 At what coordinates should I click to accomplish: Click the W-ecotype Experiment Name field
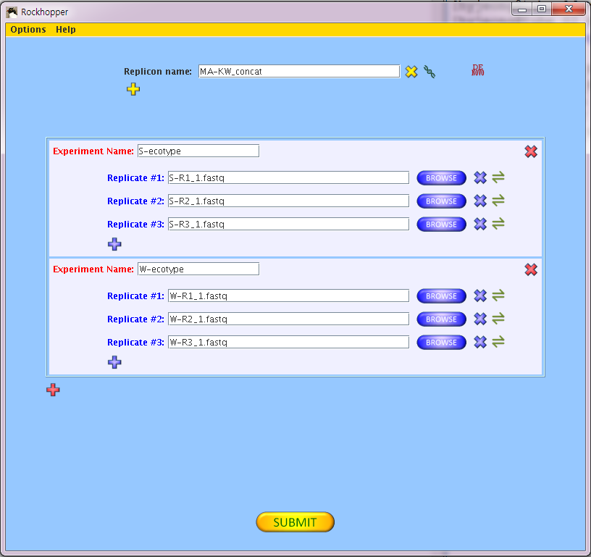(198, 269)
